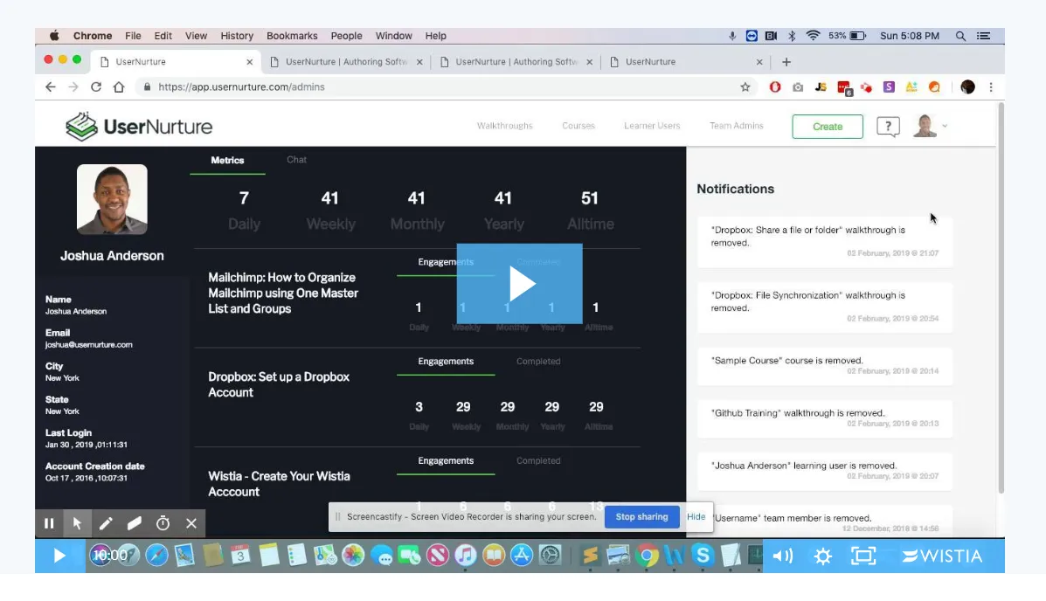1046x601 pixels.
Task: Open the Bookmarks menu in menu bar
Action: coord(292,36)
